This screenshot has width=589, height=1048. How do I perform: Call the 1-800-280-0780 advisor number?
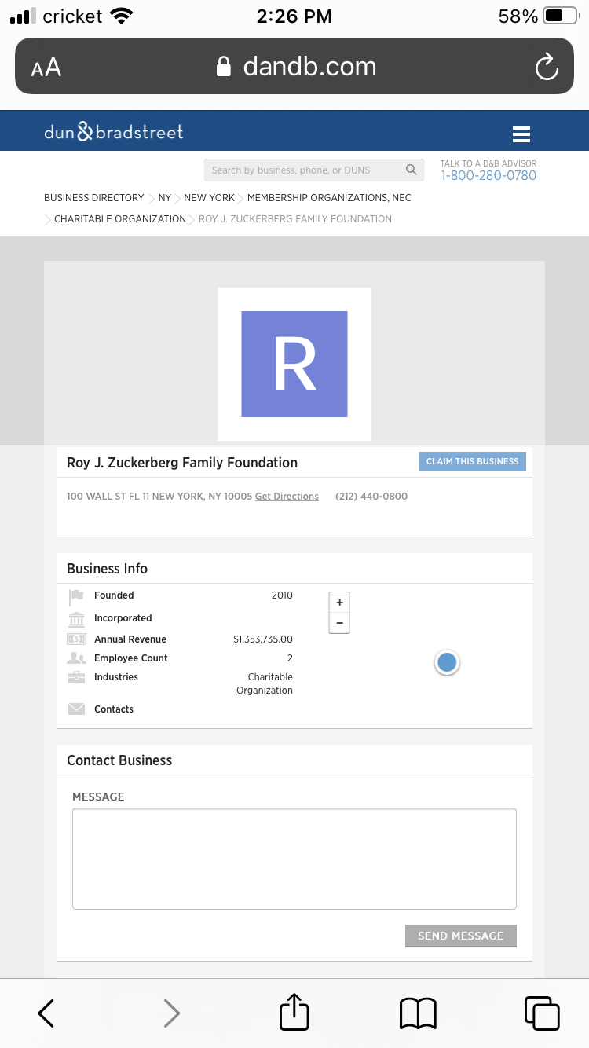488,176
